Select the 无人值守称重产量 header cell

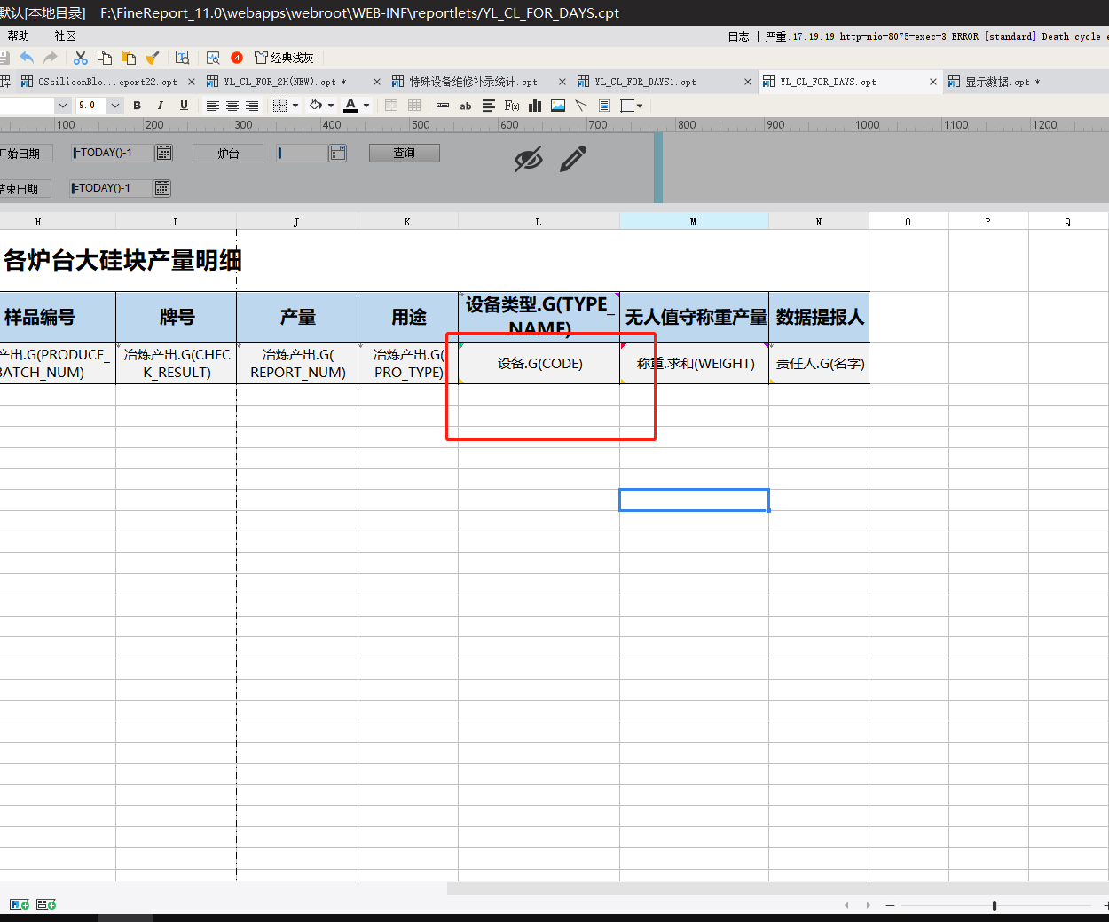click(695, 317)
